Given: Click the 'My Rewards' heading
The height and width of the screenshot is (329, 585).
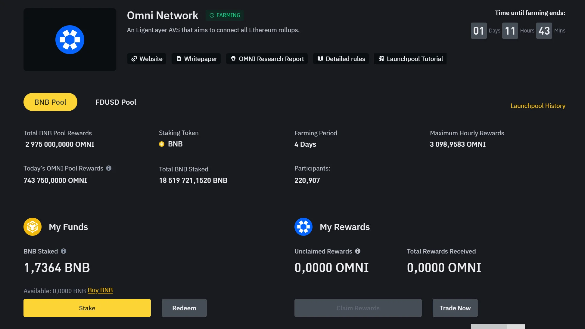Looking at the screenshot, I should coord(345,227).
